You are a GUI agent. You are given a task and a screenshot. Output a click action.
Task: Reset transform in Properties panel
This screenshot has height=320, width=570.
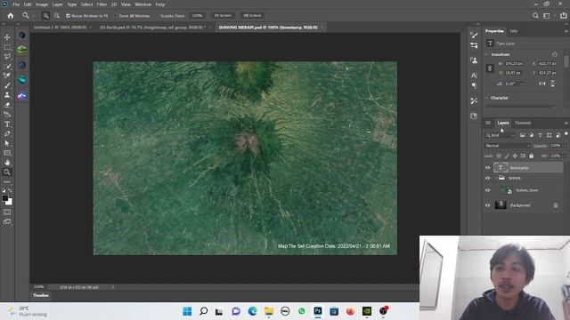pos(554,54)
